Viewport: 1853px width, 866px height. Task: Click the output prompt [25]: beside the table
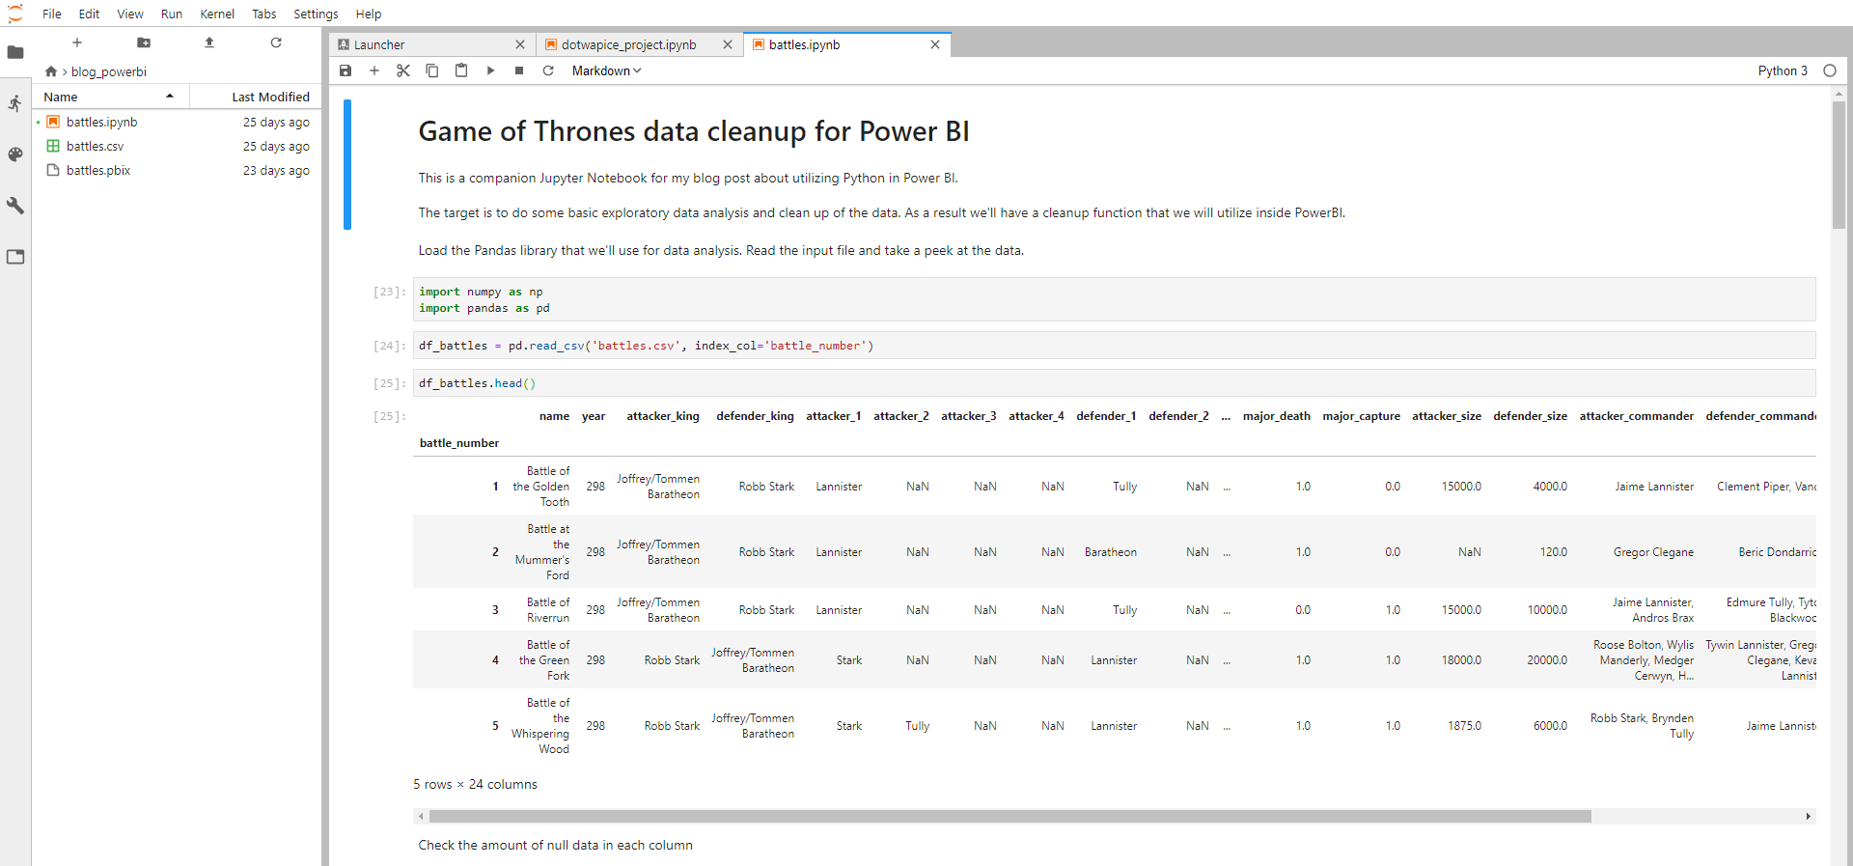click(389, 416)
